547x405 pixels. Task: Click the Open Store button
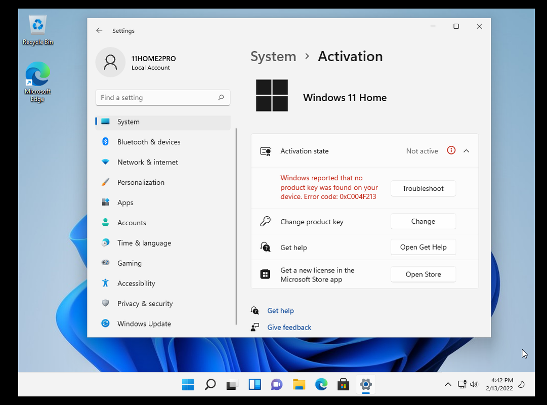423,274
